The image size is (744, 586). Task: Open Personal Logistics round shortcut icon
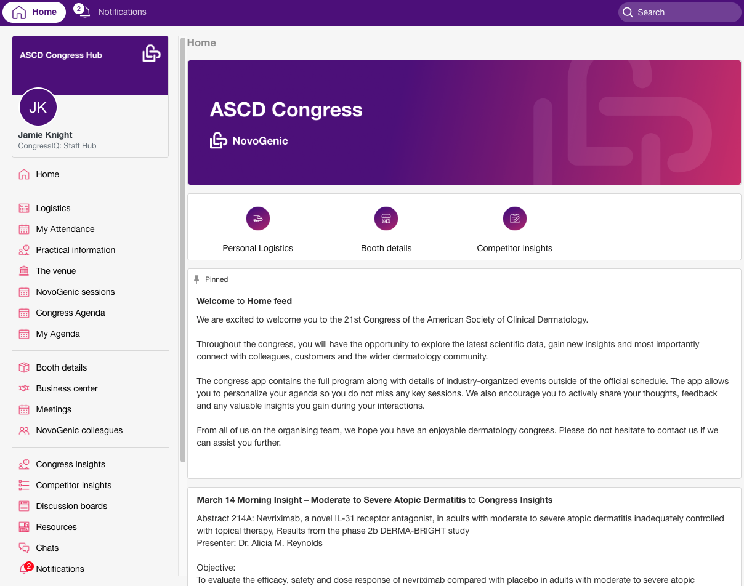[258, 219]
